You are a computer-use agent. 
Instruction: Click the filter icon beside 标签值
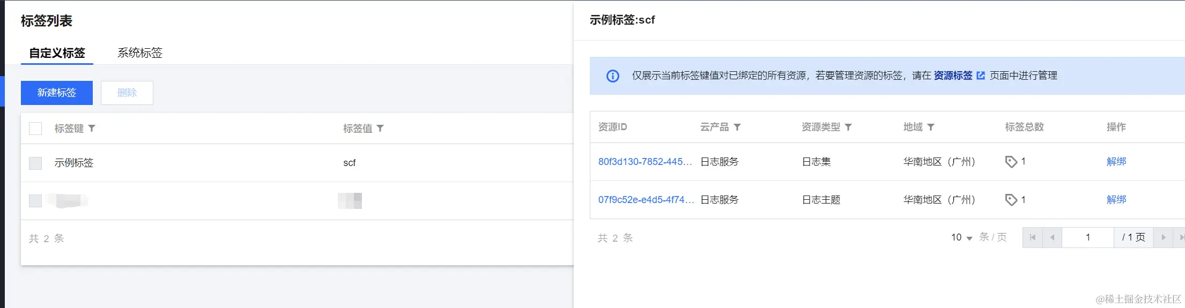click(380, 129)
